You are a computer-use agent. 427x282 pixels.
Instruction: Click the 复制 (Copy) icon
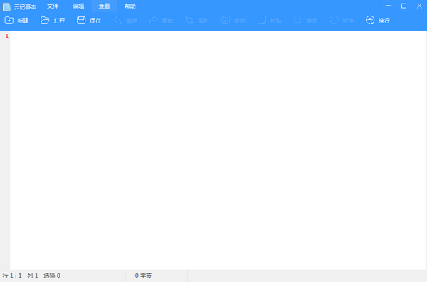[226, 21]
